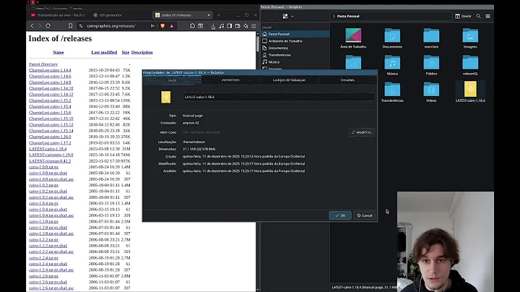520x292 pixels.
Task: Open the new tab plus button
Action: coord(219,15)
